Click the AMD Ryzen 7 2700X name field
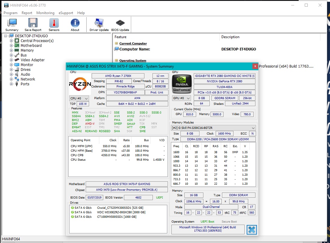Image resolution: width=330 pixels, height=243 pixels. [118, 76]
